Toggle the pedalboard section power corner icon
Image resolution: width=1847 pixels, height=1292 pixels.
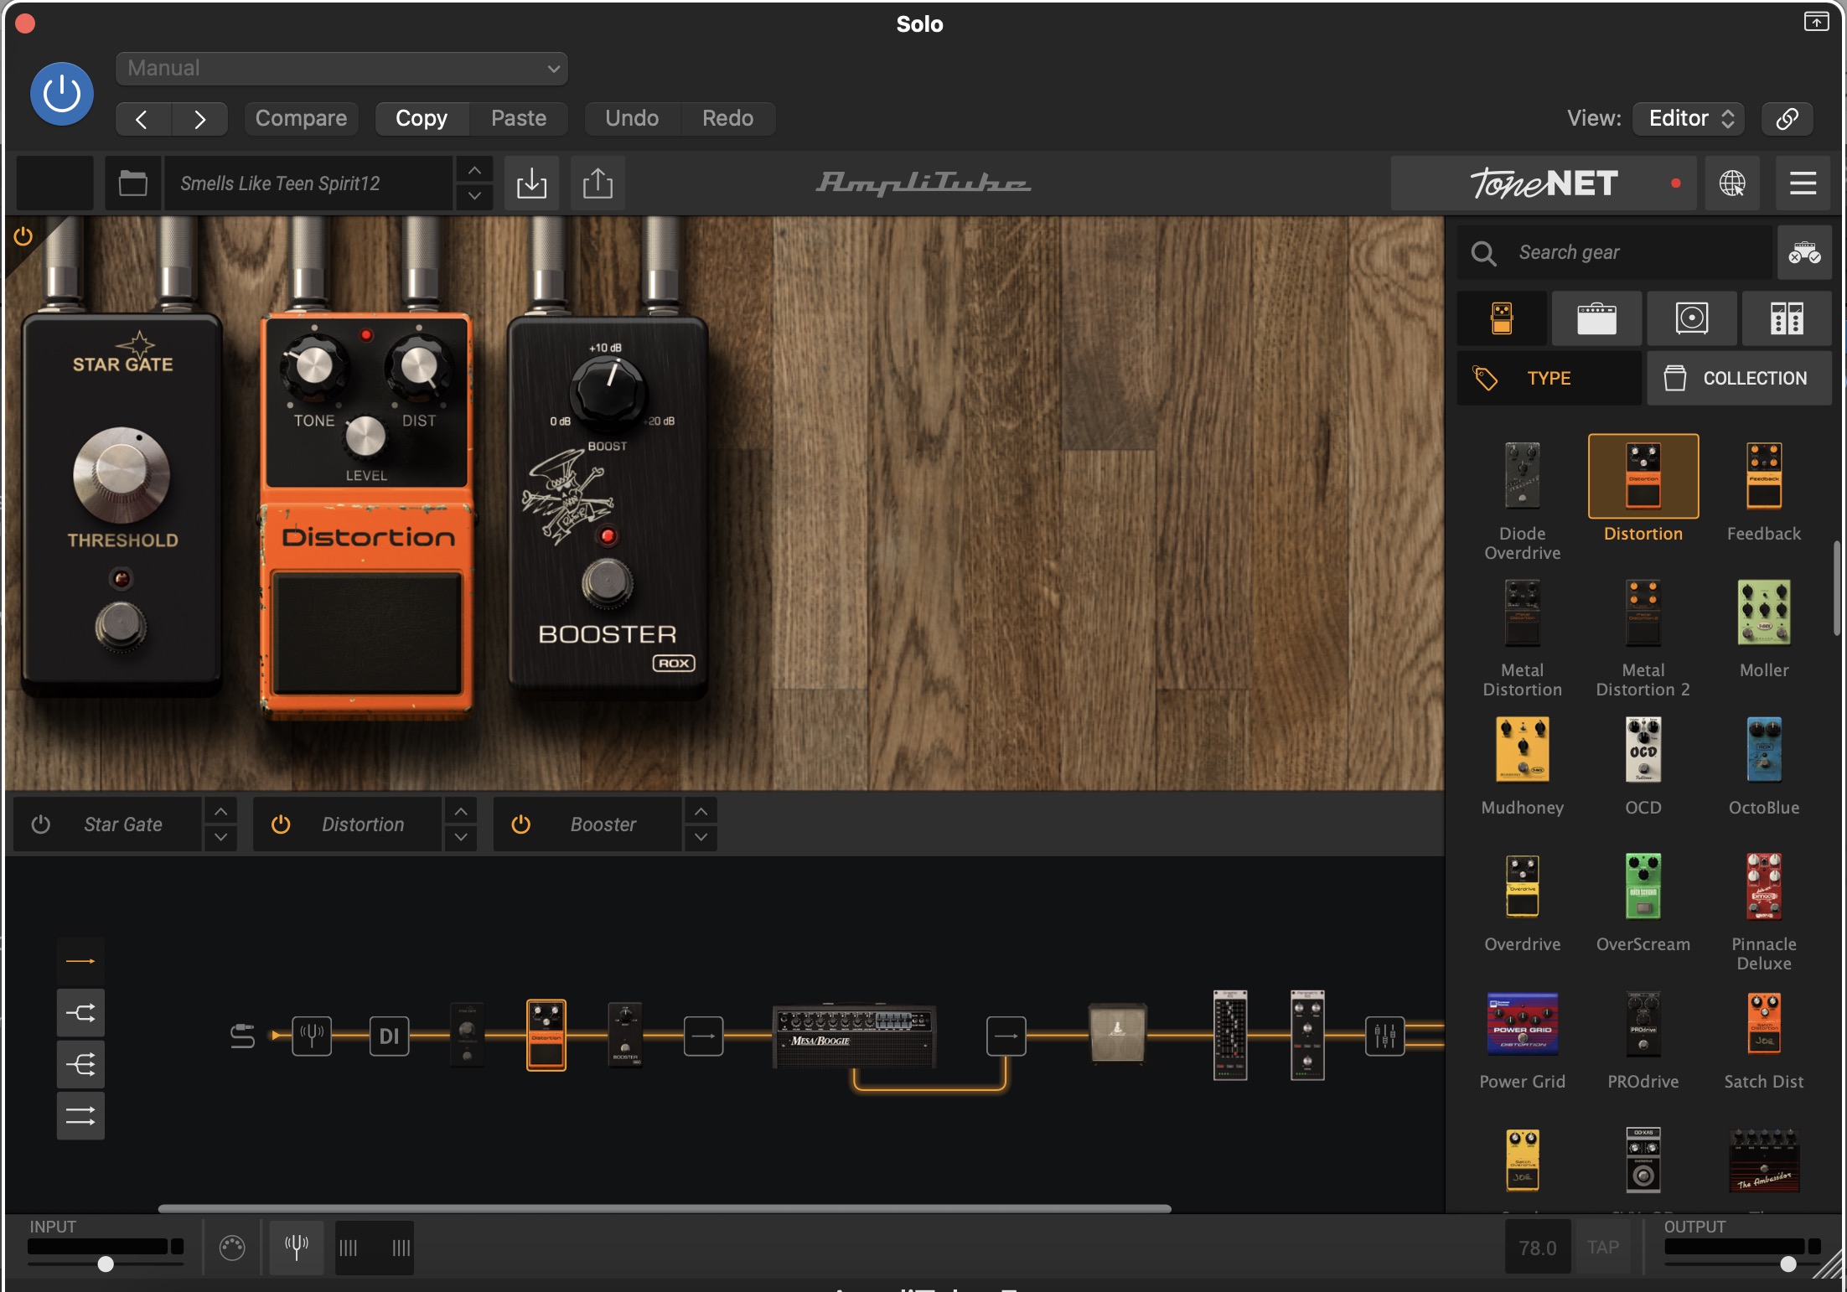(x=23, y=236)
